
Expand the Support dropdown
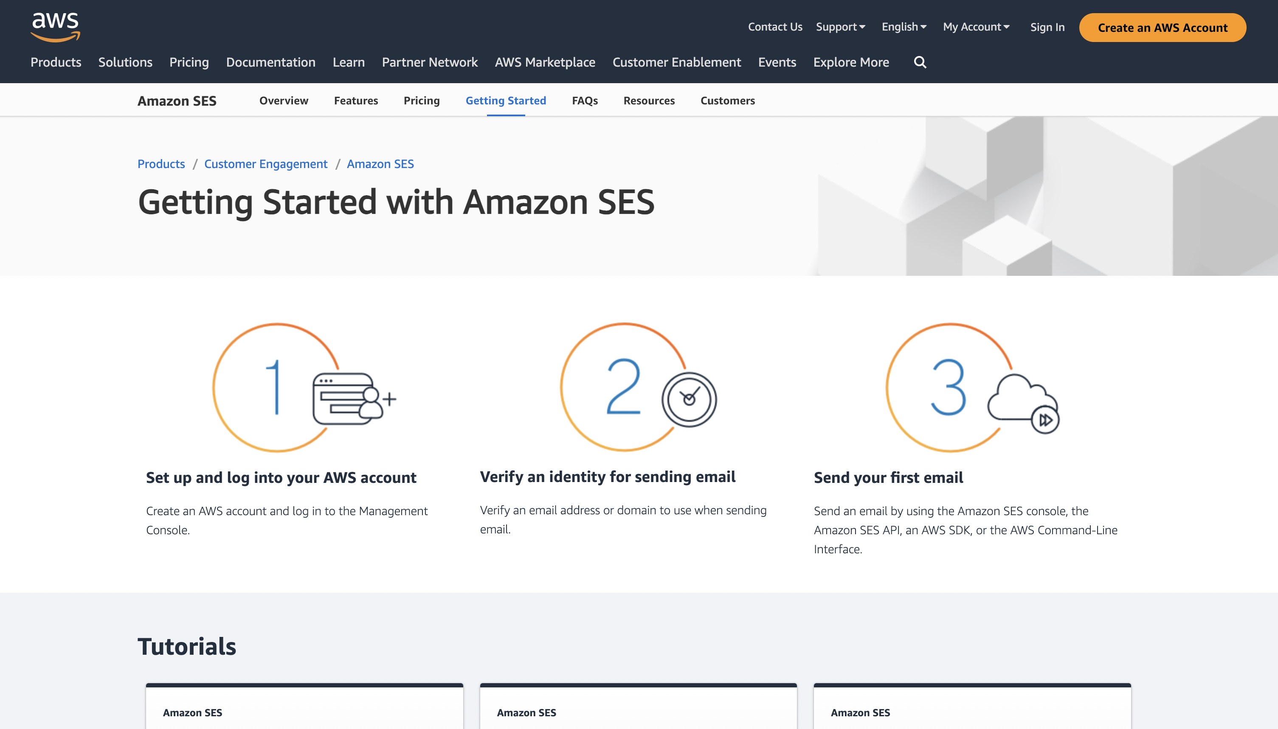(840, 27)
